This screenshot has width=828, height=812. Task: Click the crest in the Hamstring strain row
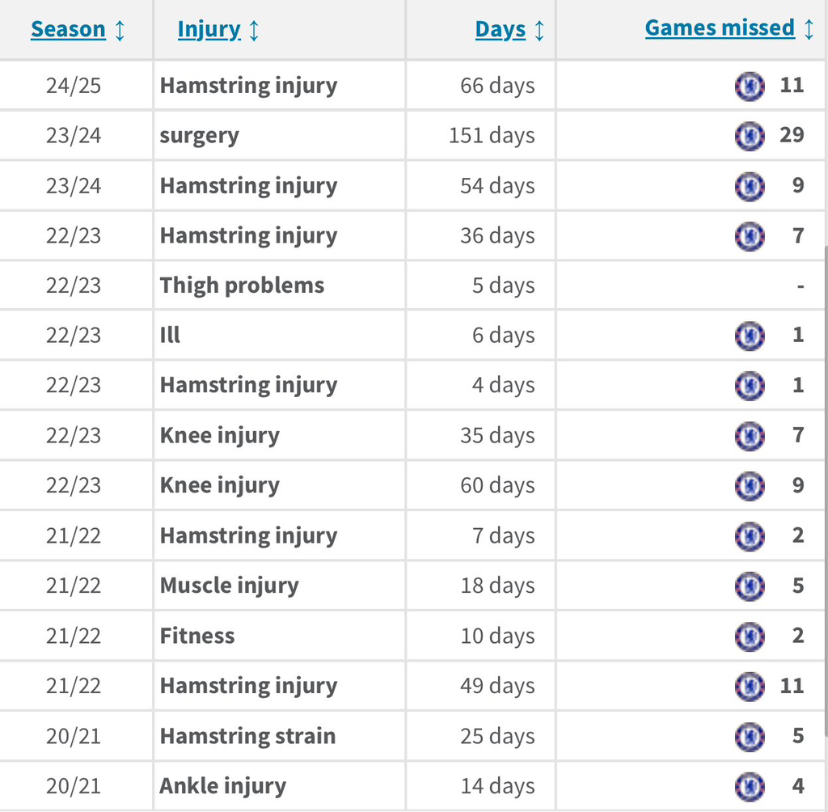point(750,737)
